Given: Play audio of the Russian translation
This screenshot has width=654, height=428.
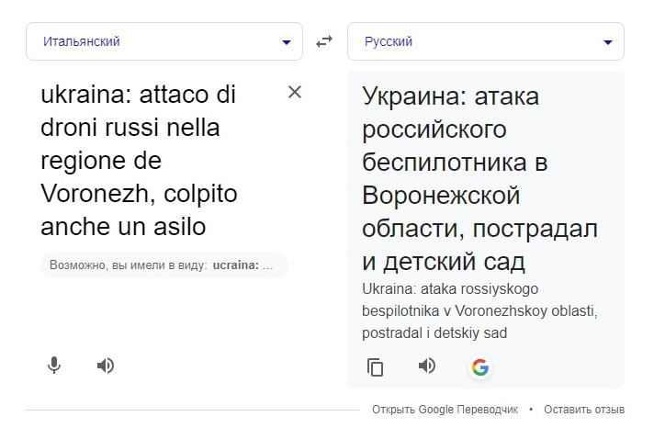Looking at the screenshot, I should click(x=426, y=366).
